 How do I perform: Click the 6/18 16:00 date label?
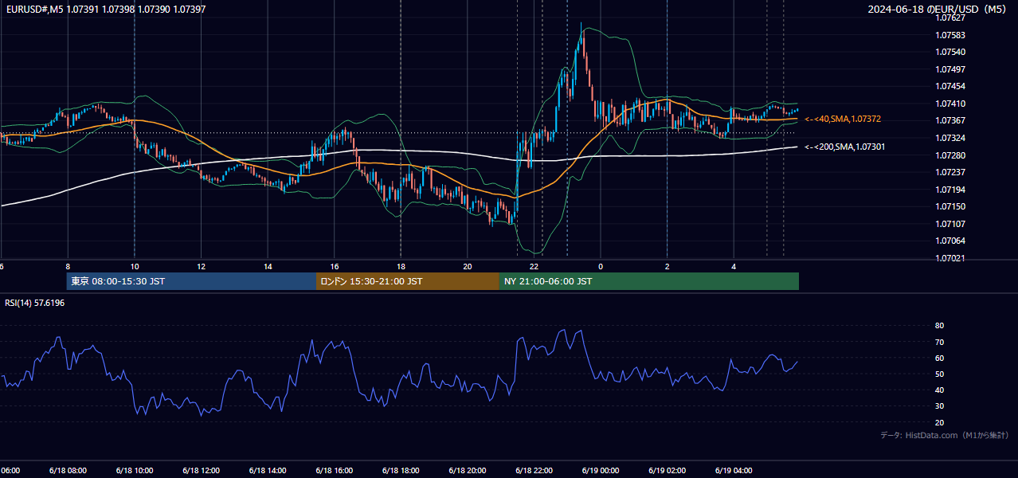[335, 470]
